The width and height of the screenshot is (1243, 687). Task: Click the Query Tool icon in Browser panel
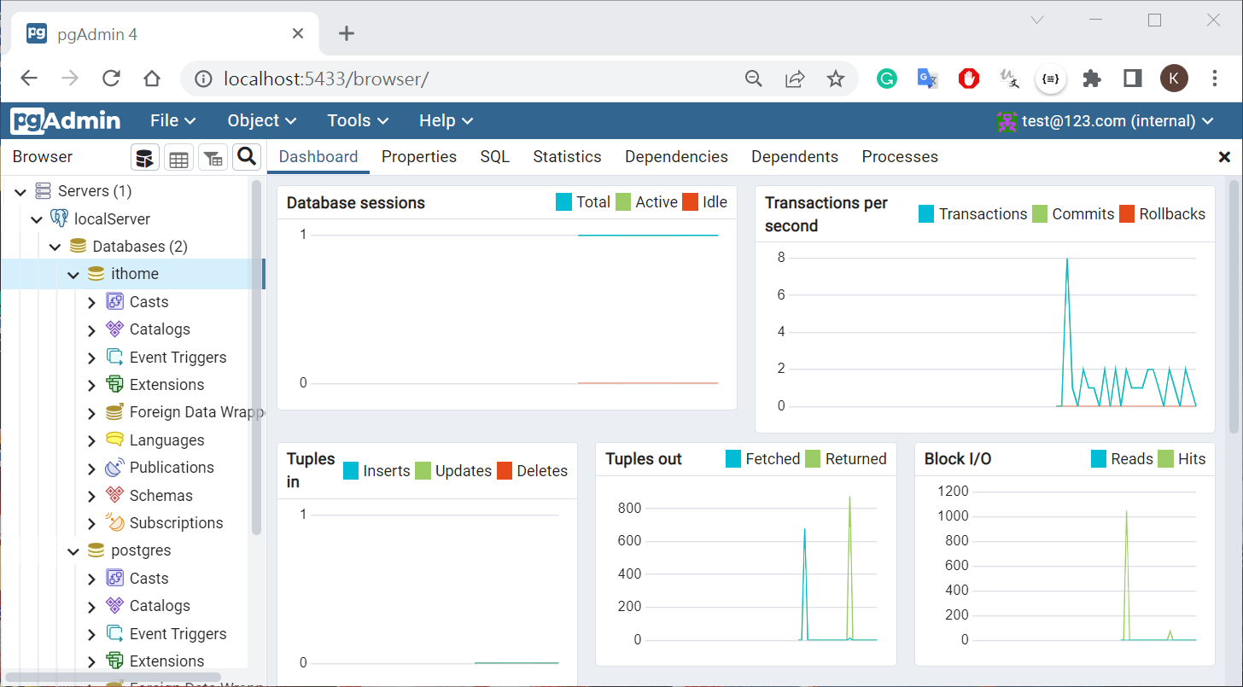[145, 158]
